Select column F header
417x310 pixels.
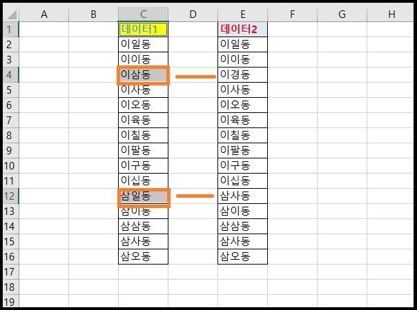pos(292,14)
